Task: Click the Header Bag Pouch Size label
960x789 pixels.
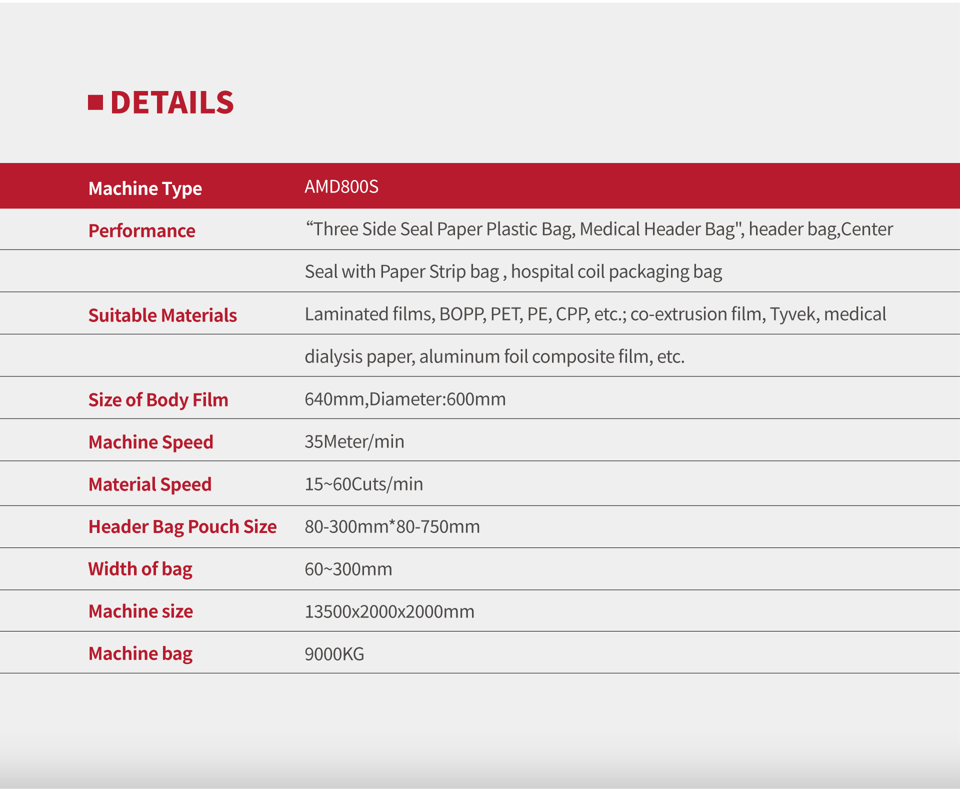Action: pyautogui.click(x=182, y=526)
